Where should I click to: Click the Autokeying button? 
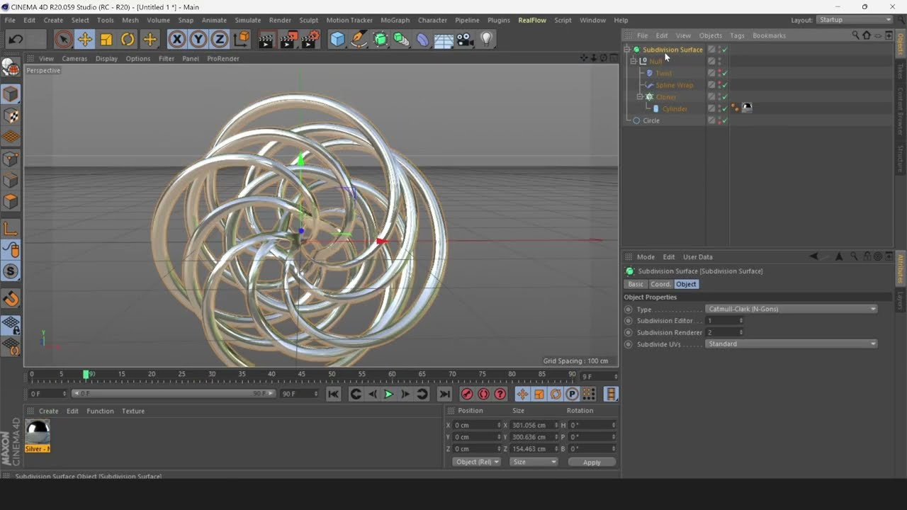pos(483,394)
